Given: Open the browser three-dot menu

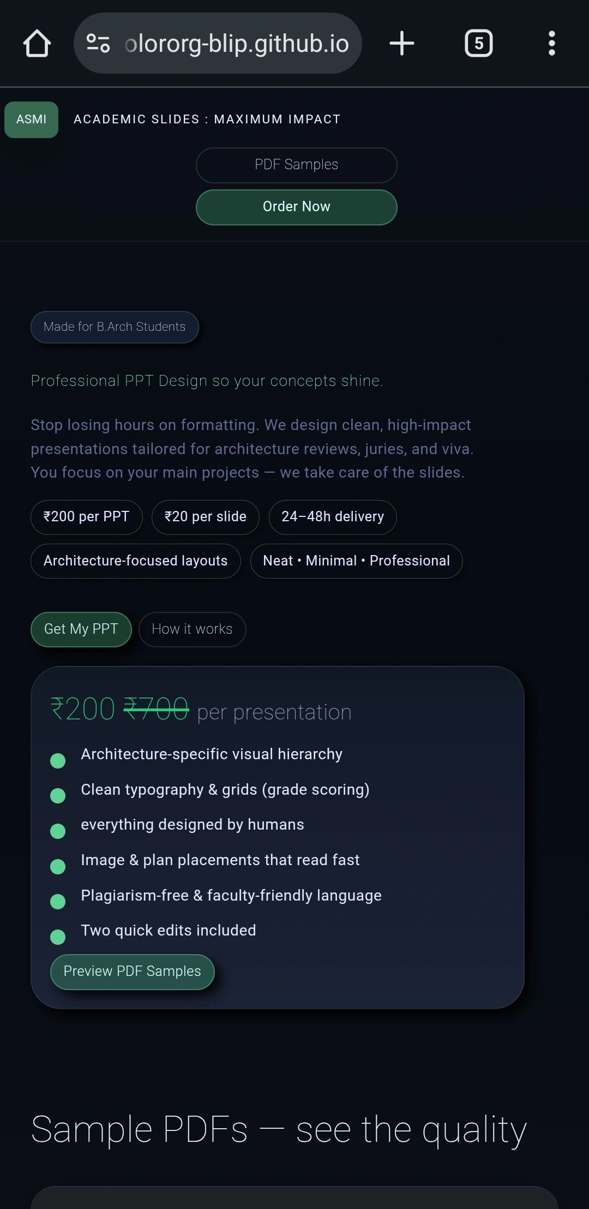Looking at the screenshot, I should (551, 44).
